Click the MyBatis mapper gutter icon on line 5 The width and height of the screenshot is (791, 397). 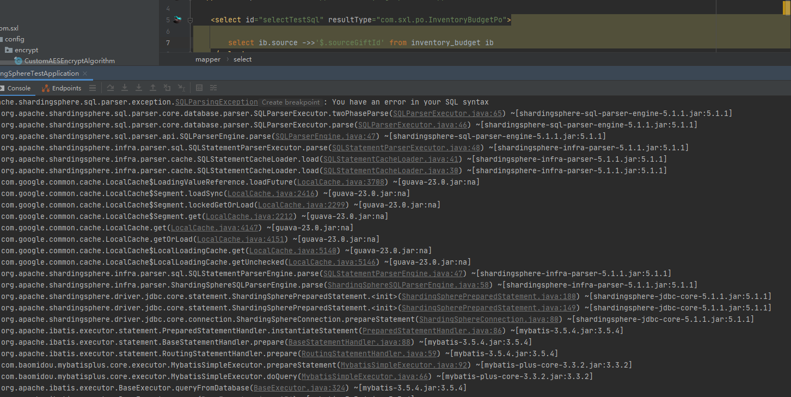(x=176, y=19)
